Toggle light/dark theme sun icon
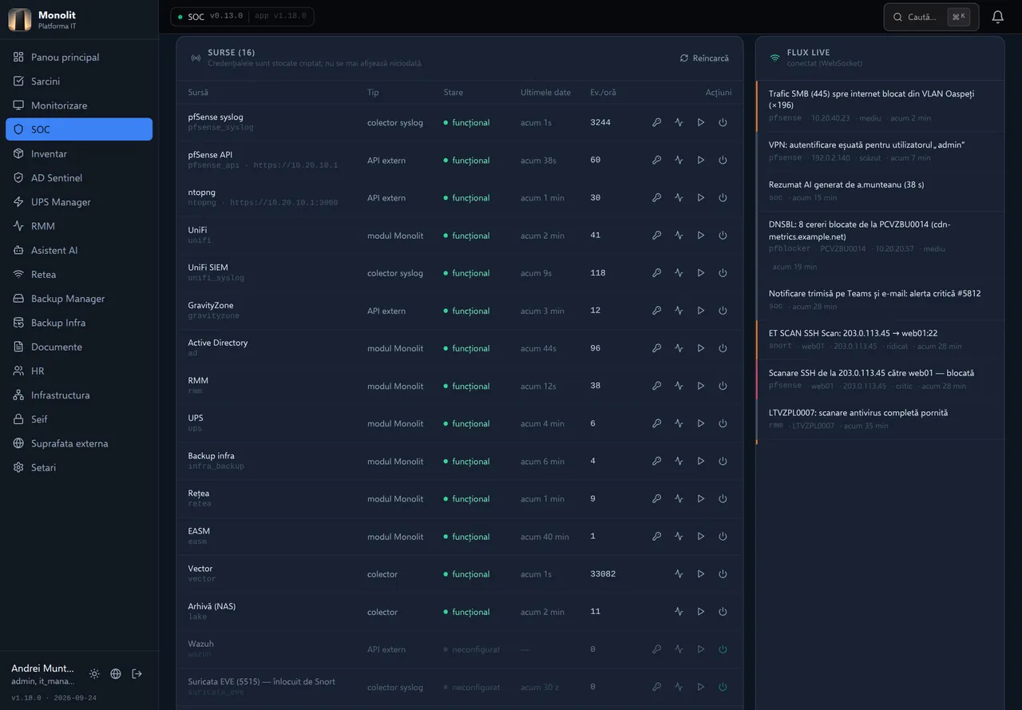 pos(94,674)
